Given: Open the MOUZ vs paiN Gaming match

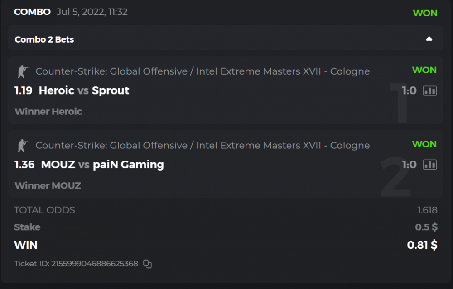Looking at the screenshot, I should pos(102,165).
